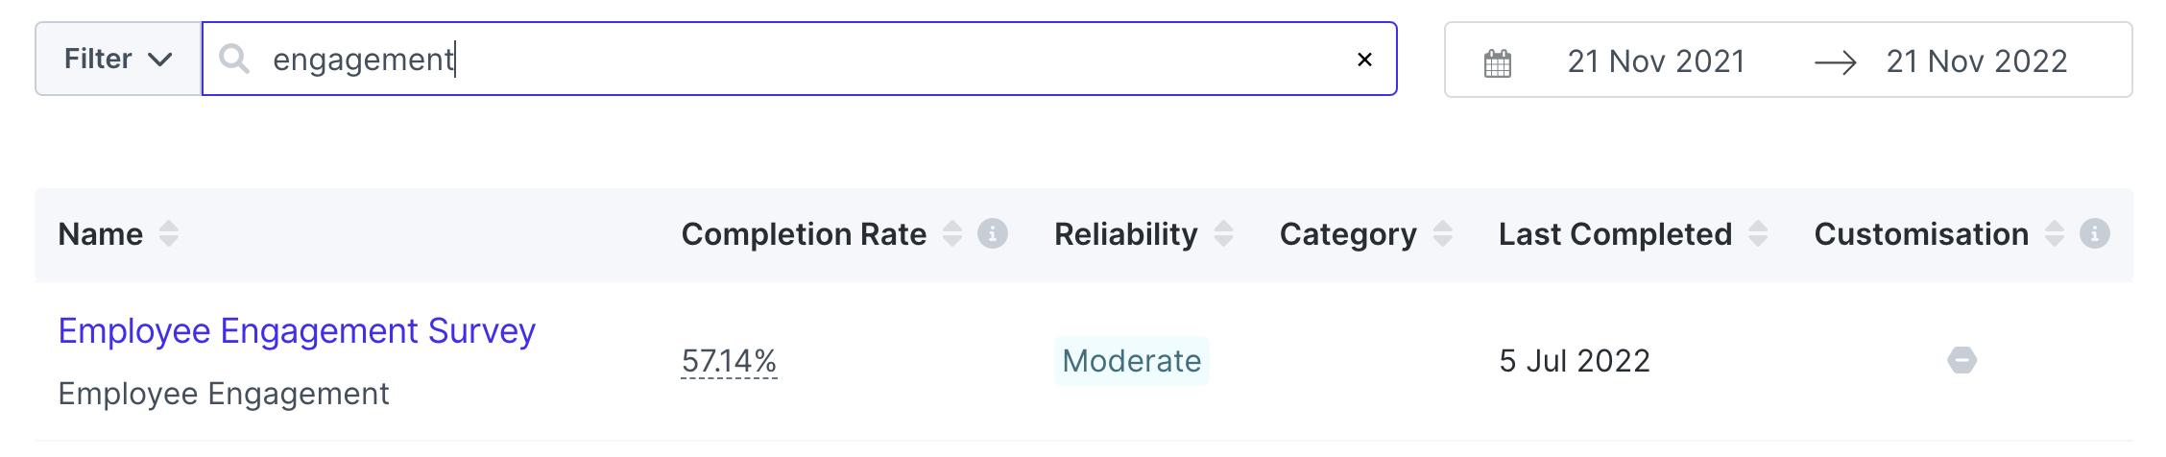This screenshot has height=457, width=2166.
Task: Click the search magnifier icon
Action: click(234, 60)
